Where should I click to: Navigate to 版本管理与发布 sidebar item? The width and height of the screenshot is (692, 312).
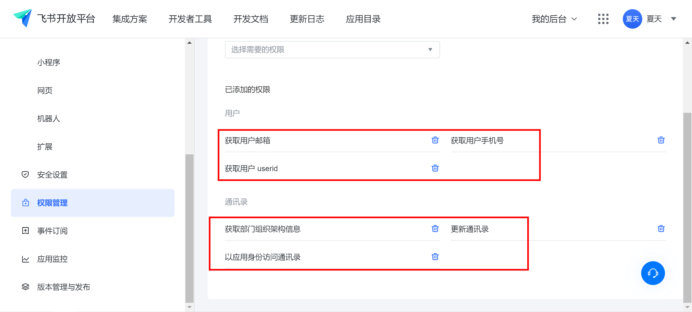coord(64,287)
